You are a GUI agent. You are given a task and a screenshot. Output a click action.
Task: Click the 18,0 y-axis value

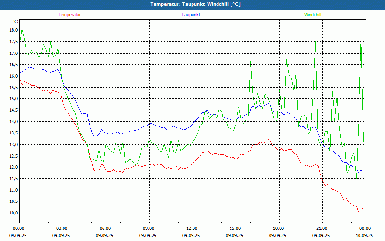[x=14, y=30]
